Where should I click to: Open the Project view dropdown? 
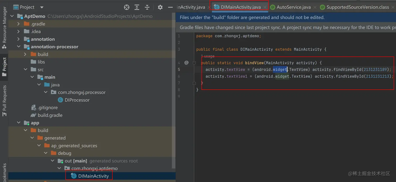click(42, 7)
